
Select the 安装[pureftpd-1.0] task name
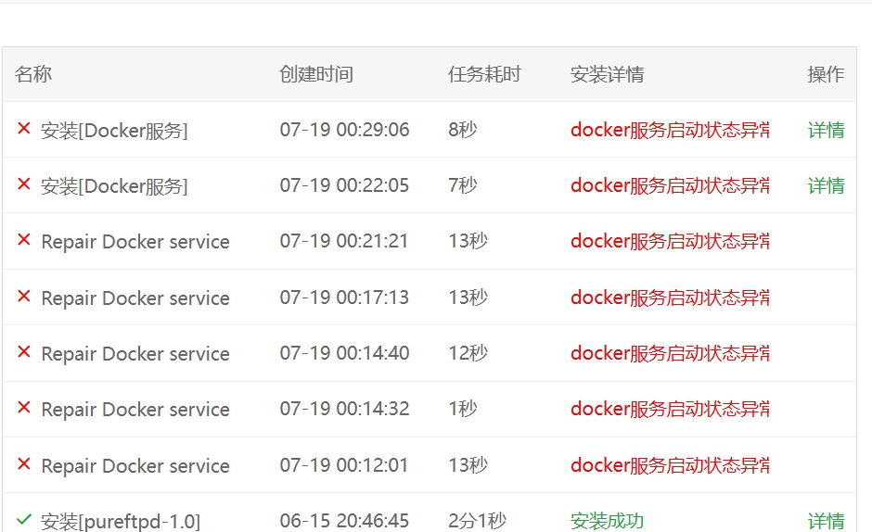pyautogui.click(x=120, y=522)
